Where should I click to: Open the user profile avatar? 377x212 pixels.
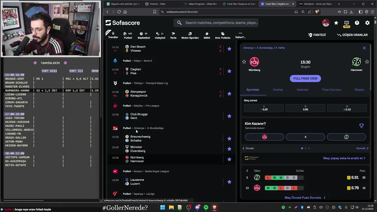326,23
